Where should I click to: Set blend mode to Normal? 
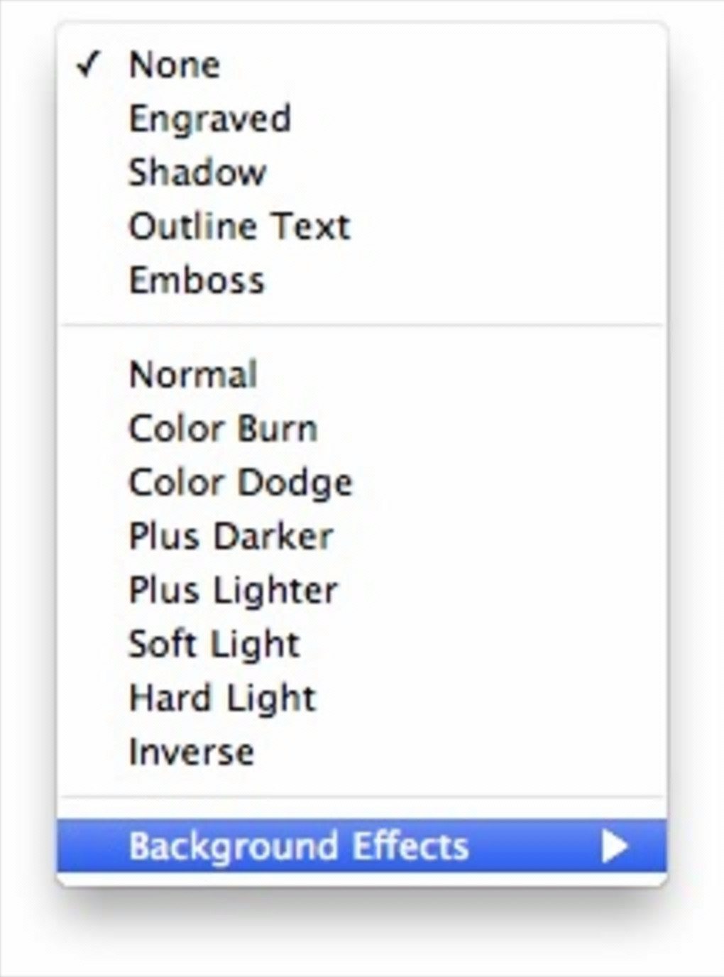pyautogui.click(x=193, y=375)
